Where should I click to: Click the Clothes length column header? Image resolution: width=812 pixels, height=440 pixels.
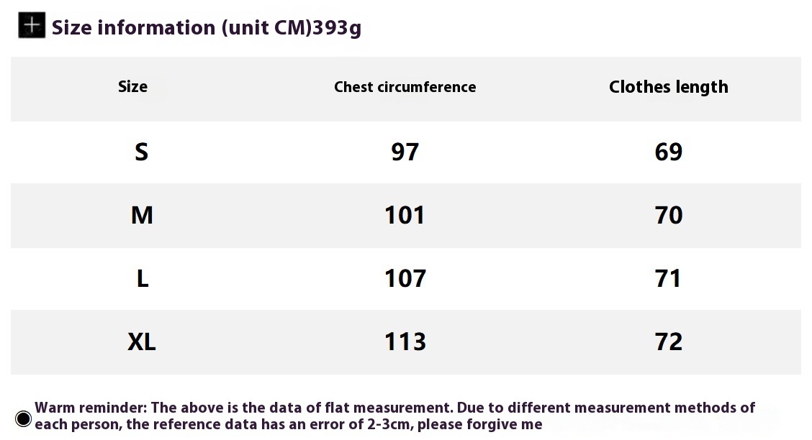668,87
